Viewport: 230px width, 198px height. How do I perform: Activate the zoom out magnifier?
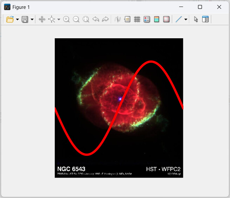pos(76,19)
